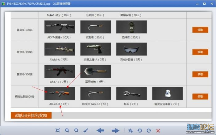
Task: Click the 马来剑 (30天) label
Action: coord(95,15)
